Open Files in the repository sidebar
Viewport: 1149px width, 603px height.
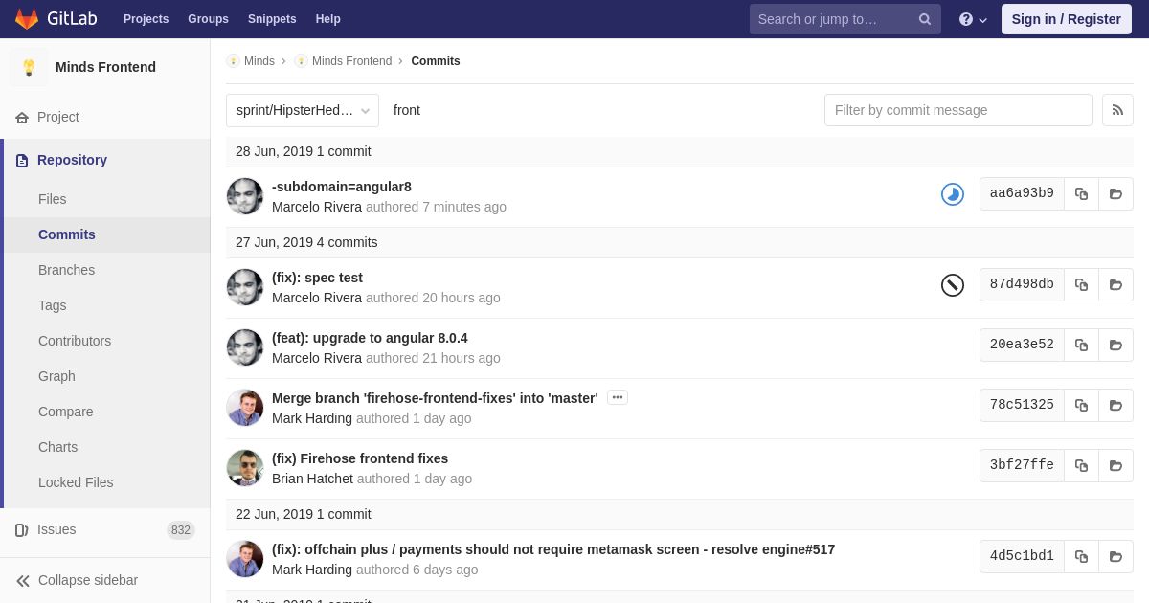[53, 199]
